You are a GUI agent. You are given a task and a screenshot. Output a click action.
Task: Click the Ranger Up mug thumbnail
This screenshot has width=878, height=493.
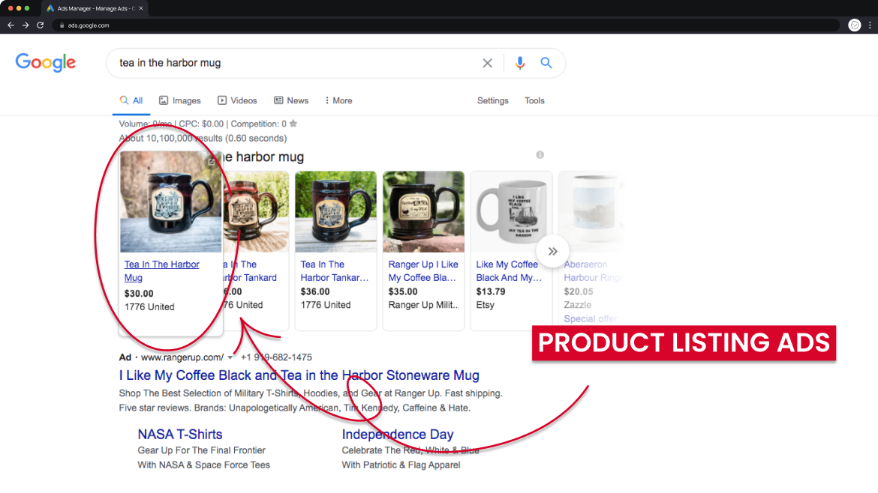[423, 211]
